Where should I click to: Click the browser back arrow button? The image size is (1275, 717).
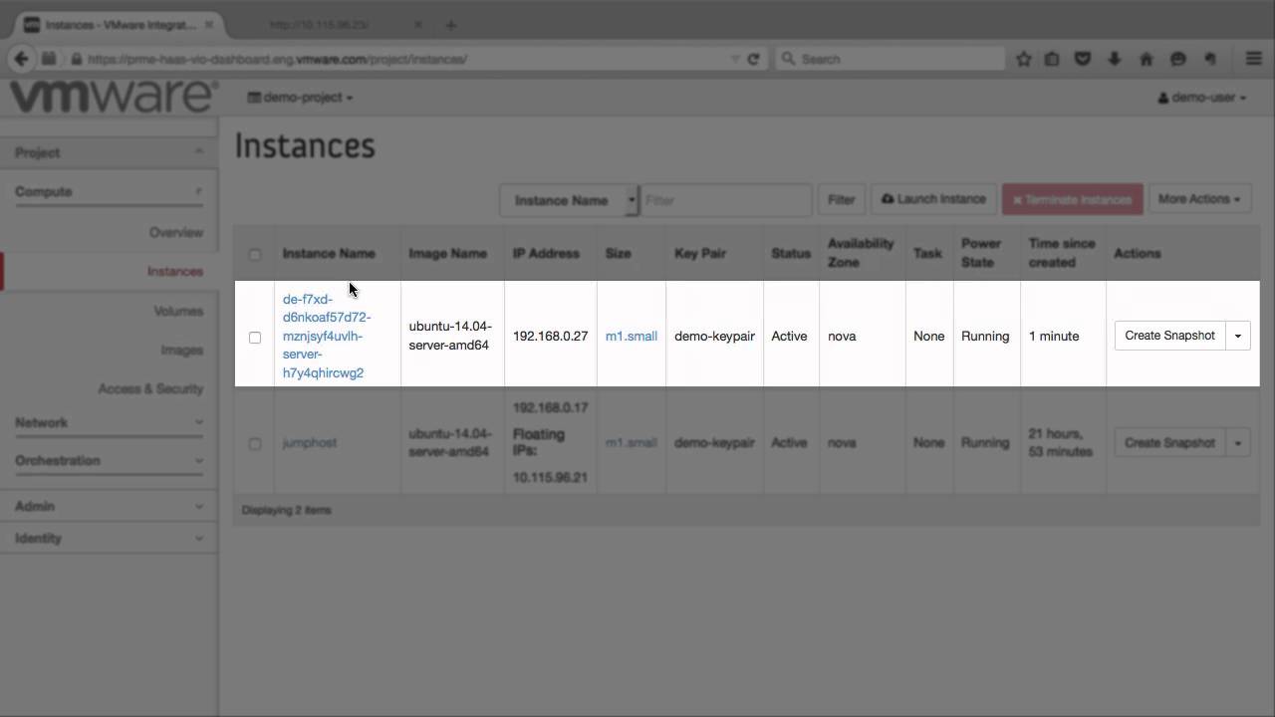(x=21, y=59)
